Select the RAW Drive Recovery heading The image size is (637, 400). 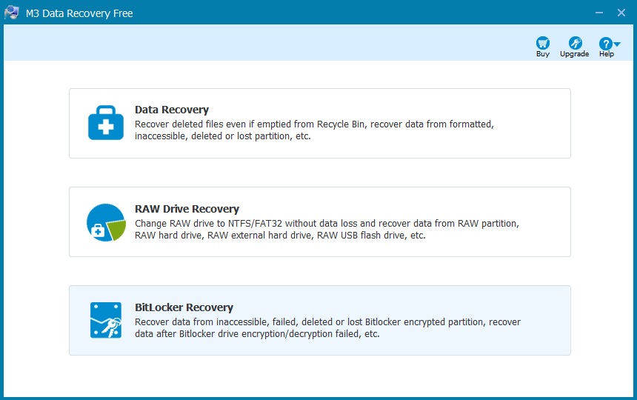coord(187,209)
